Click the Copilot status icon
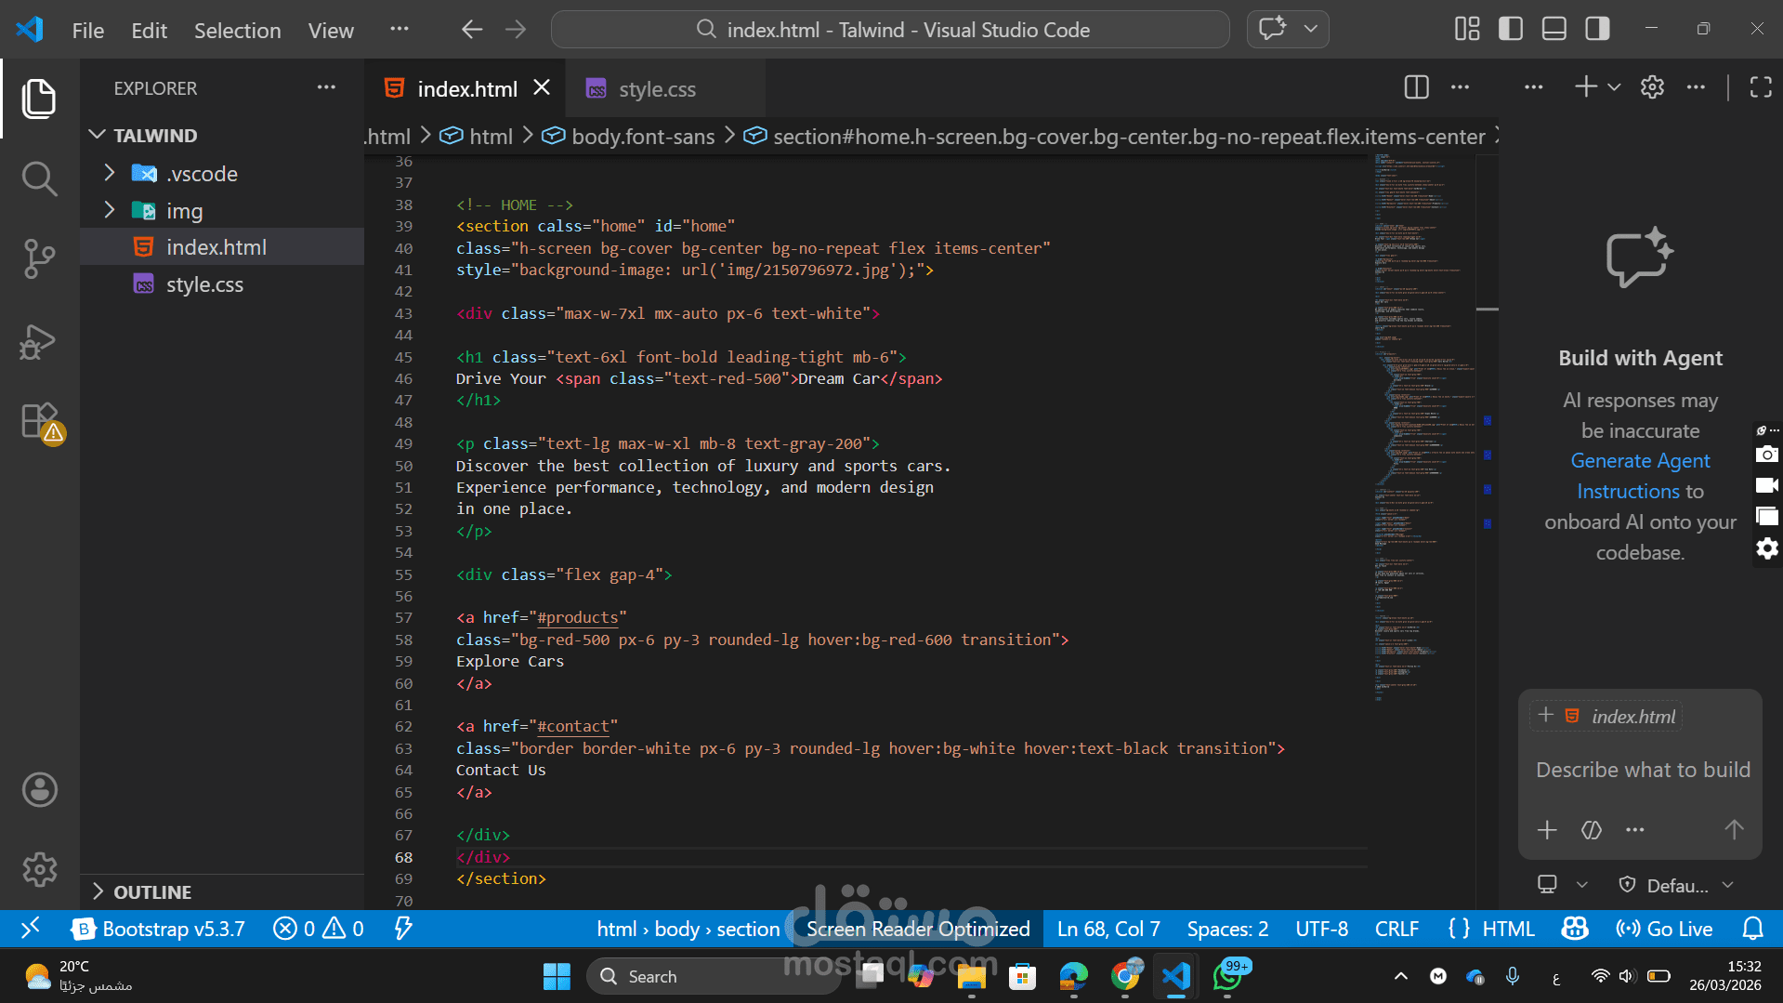Viewport: 1783px width, 1003px height. (1575, 929)
